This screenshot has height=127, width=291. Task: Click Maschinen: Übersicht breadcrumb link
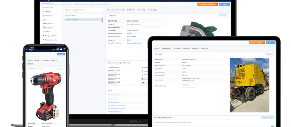[x=80, y=5]
